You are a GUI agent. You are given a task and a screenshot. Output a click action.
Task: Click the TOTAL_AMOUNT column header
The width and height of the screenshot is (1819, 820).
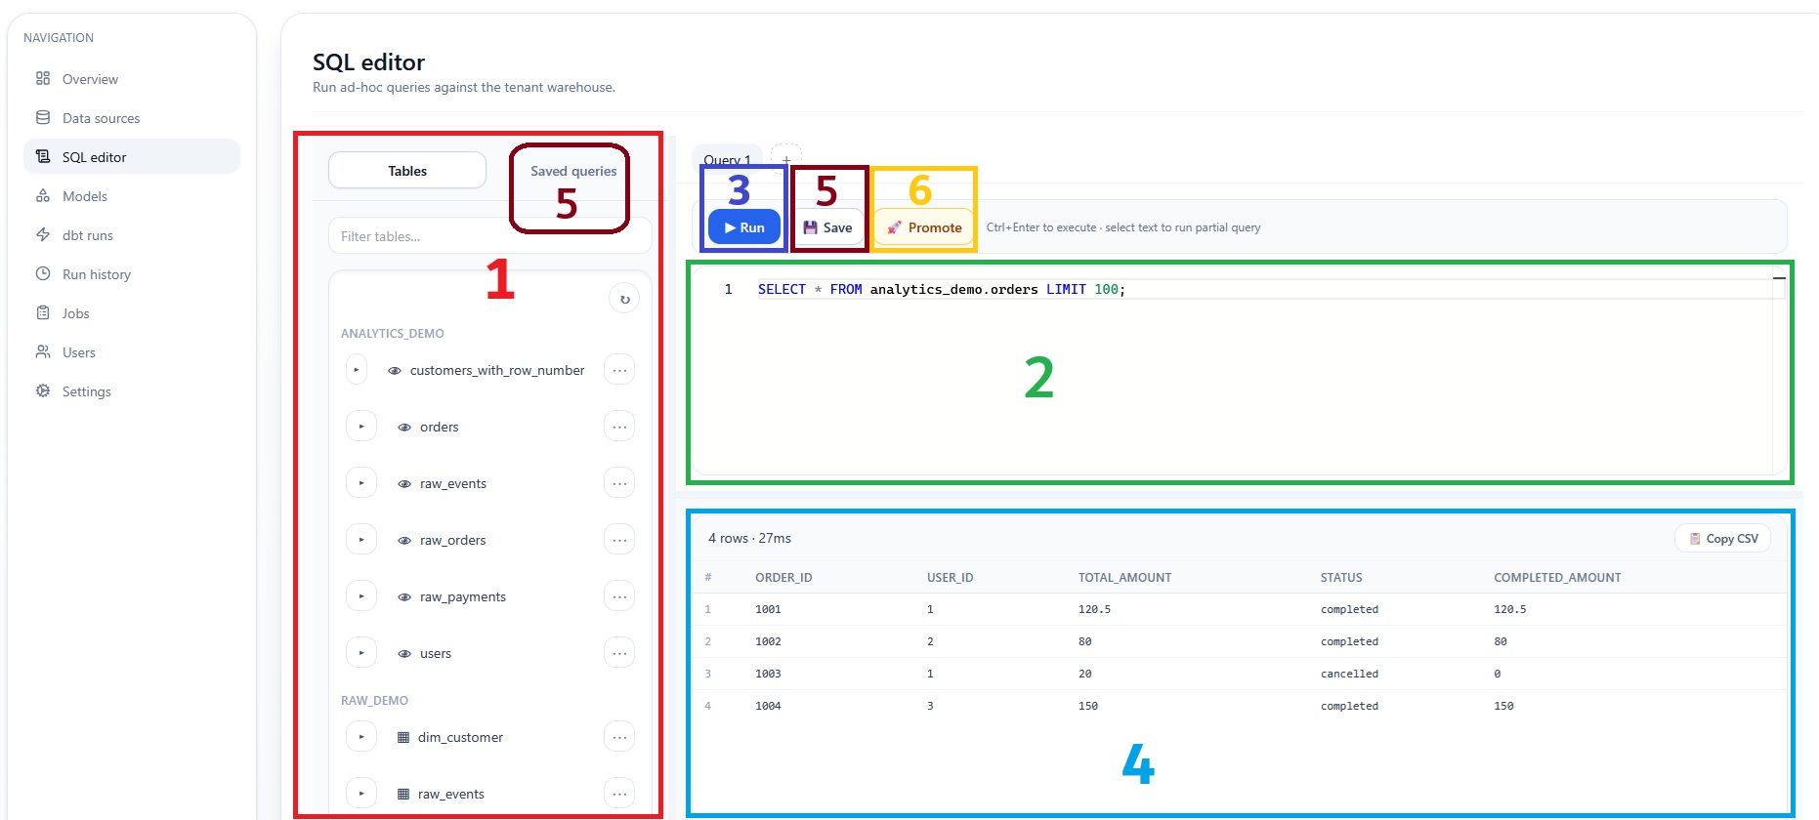pyautogui.click(x=1124, y=577)
